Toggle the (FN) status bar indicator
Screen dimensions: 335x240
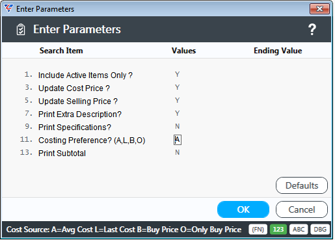click(x=258, y=230)
